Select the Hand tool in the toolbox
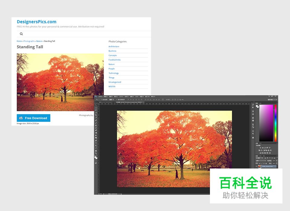Viewport: 290px width, 211px height. click(96, 151)
